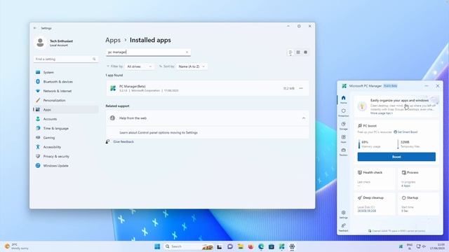
Task: Go back with the Settings back arrow
Action: click(35, 28)
